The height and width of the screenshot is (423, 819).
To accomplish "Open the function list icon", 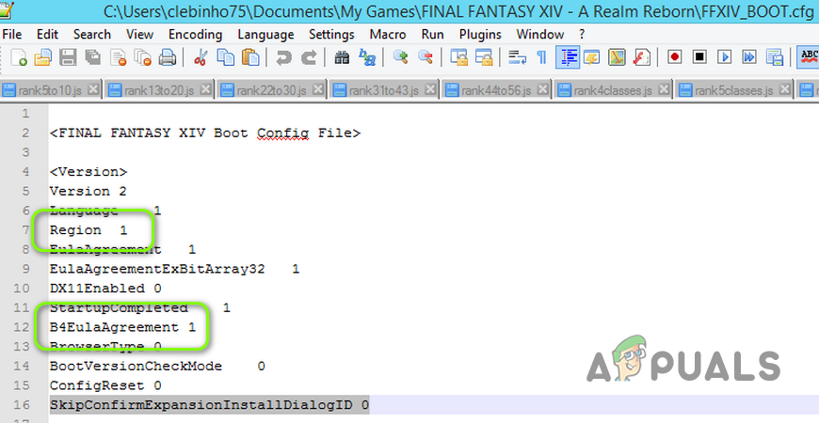I will click(x=641, y=57).
